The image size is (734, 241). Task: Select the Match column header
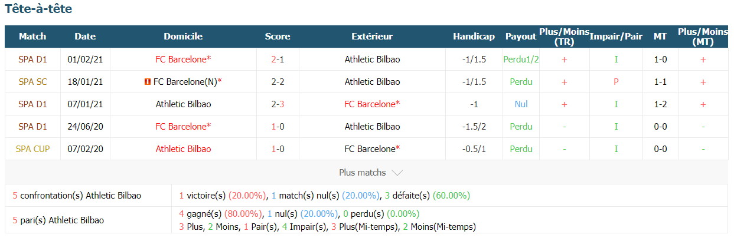[32, 37]
